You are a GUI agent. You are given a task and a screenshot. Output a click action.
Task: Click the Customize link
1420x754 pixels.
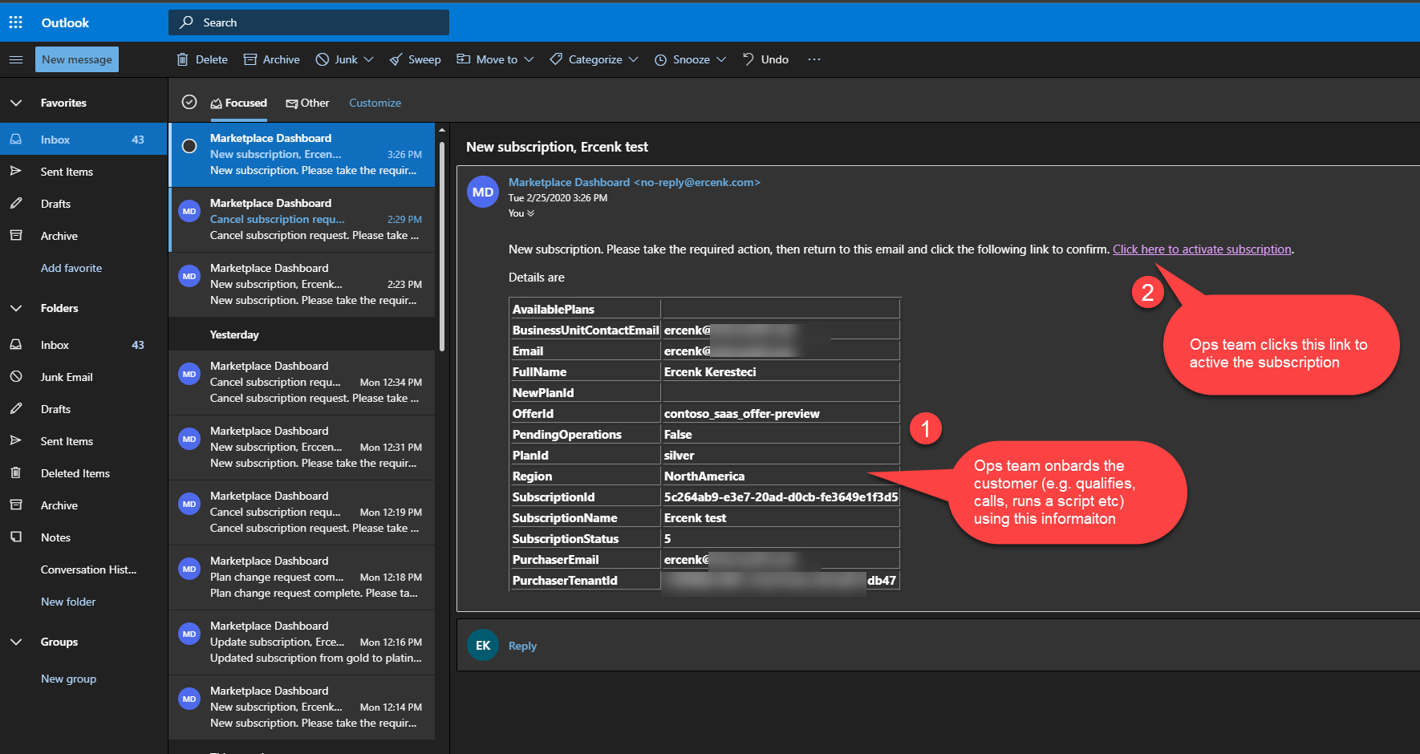375,103
